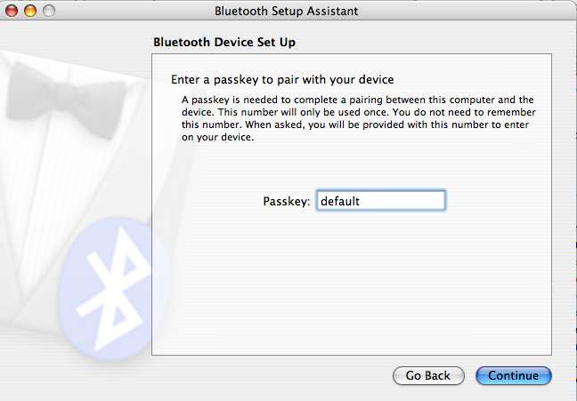Click the line starting 'A passkey is needed'
This screenshot has width=577, height=401.
pos(358,100)
